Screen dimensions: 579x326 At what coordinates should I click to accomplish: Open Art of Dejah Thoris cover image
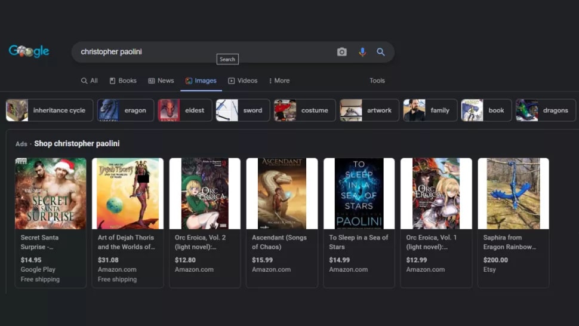(x=128, y=193)
